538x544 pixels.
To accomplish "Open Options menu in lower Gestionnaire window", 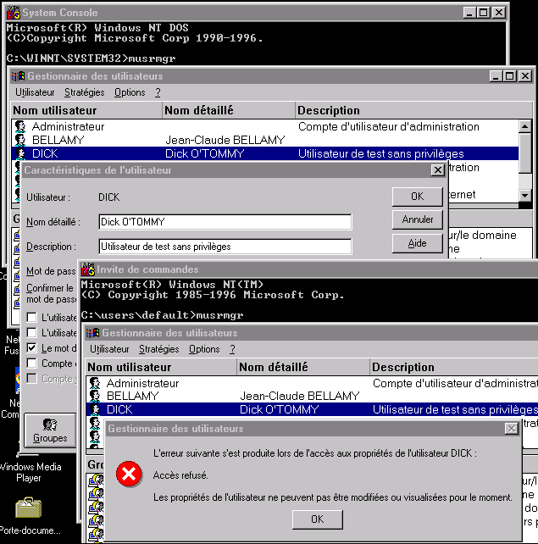I will point(204,349).
